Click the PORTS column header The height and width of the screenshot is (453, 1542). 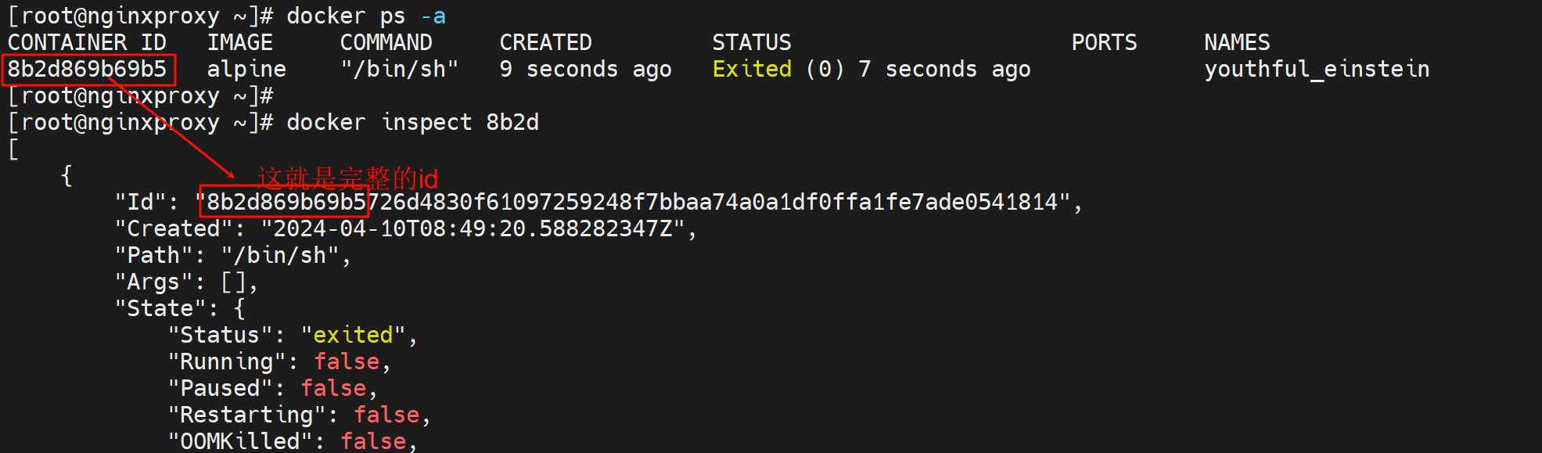coord(1104,42)
